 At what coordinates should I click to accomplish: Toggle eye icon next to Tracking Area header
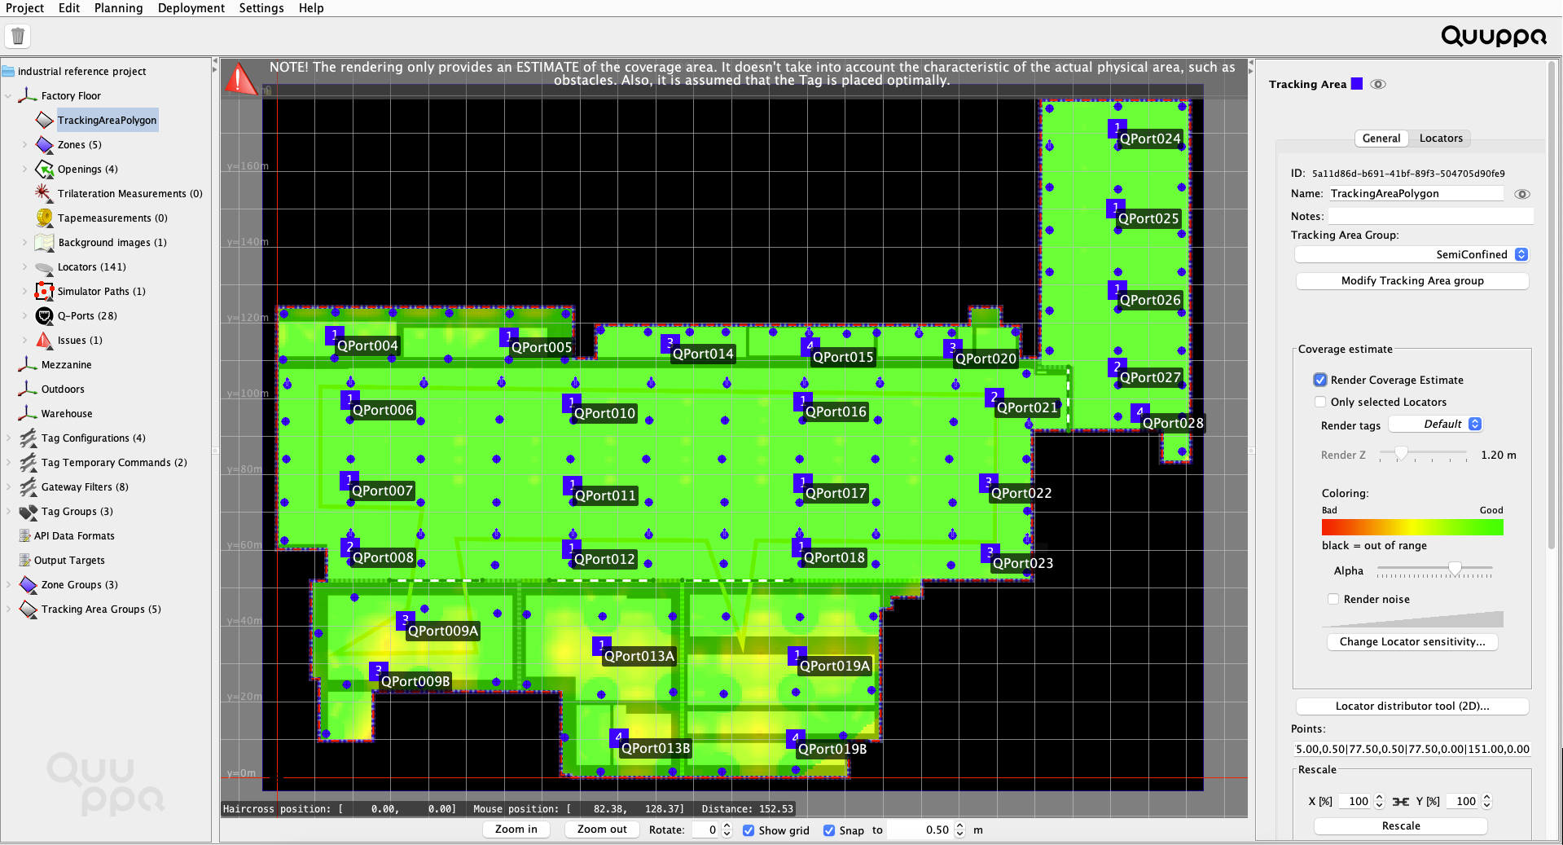pos(1378,84)
